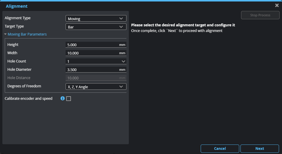The height and width of the screenshot is (154, 282).
Task: Enable the Calibrate encoder and speed checkbox
Action: click(x=69, y=99)
